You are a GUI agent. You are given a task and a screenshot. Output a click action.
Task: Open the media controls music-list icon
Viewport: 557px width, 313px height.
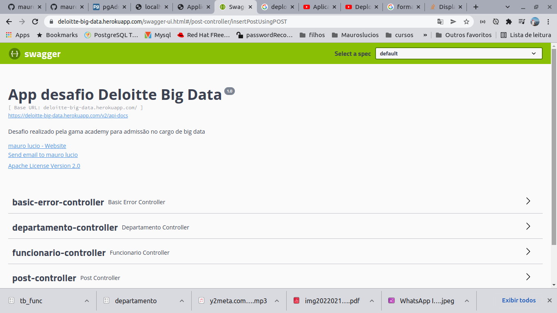522,22
